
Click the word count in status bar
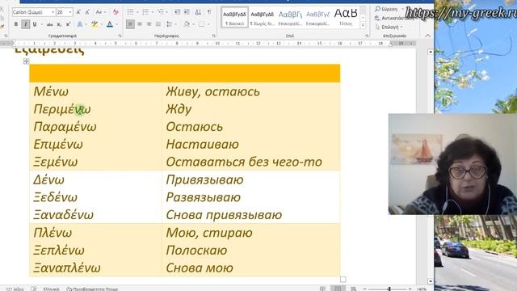(x=15, y=289)
